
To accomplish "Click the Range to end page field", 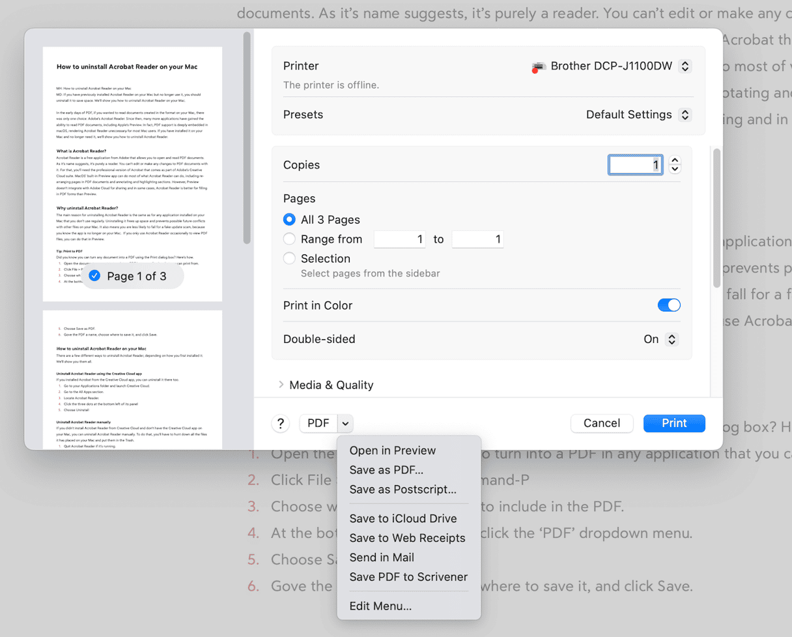I will tap(477, 239).
